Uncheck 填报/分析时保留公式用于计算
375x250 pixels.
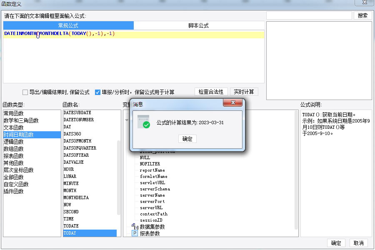point(97,92)
